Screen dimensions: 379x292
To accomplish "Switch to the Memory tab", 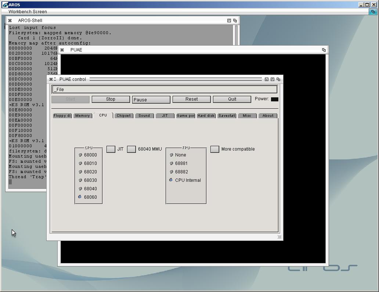I will (82, 116).
